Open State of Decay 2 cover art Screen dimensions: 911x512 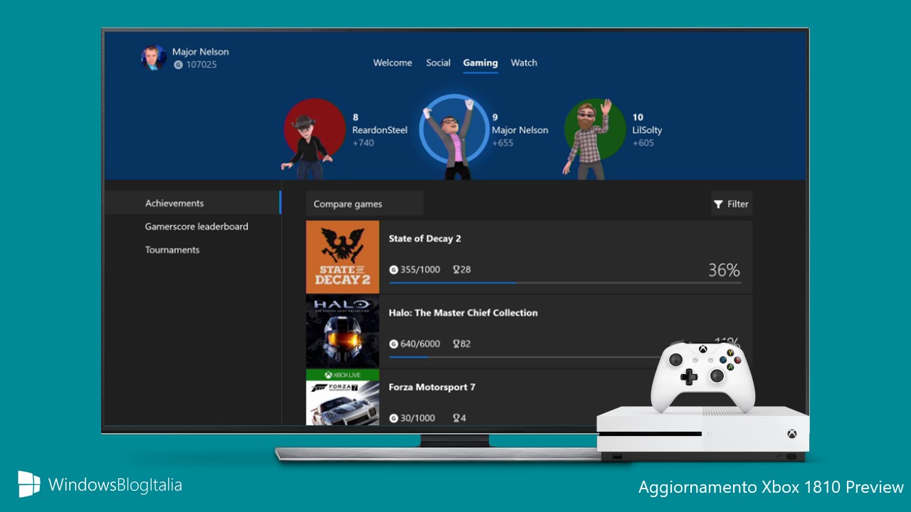(x=342, y=257)
